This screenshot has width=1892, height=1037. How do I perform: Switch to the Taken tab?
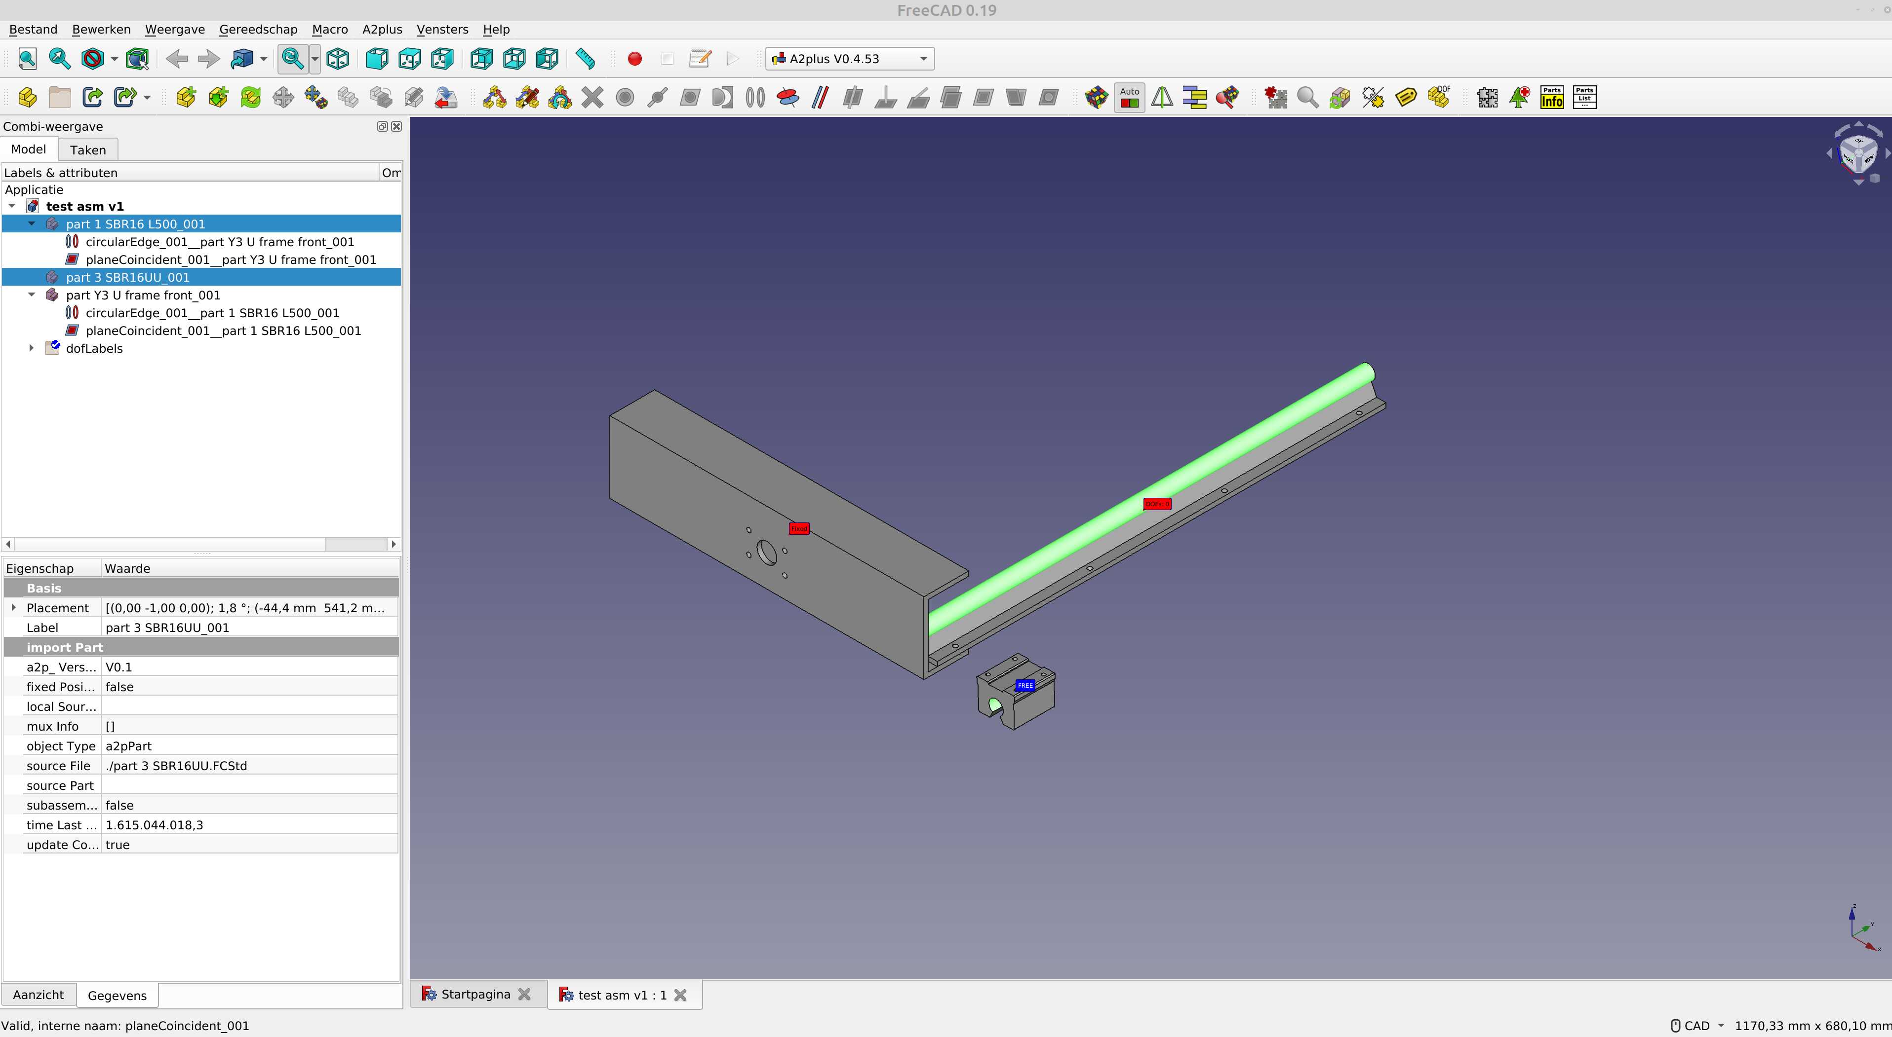pyautogui.click(x=87, y=149)
